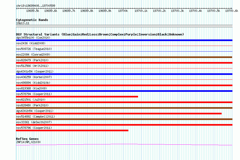Click the 19699.9k ruler tick label

click(105, 11)
